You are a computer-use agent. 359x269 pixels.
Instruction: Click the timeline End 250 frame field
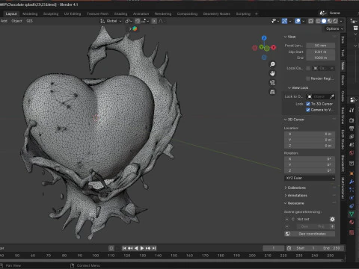(331, 248)
